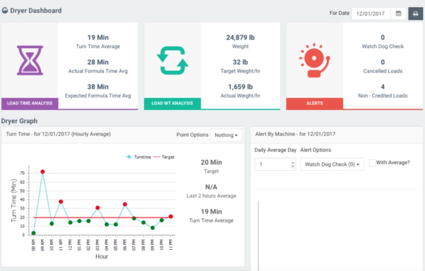425x271 pixels.
Task: Click the Hour axis label
Action: 102,256
